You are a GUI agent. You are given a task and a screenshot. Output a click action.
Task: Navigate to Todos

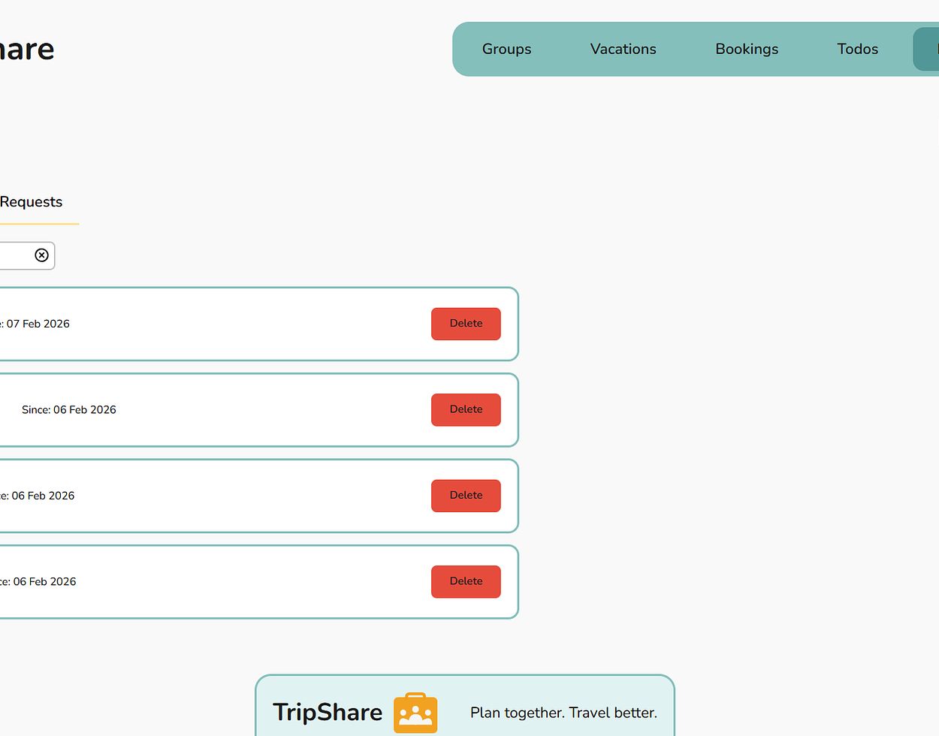857,49
